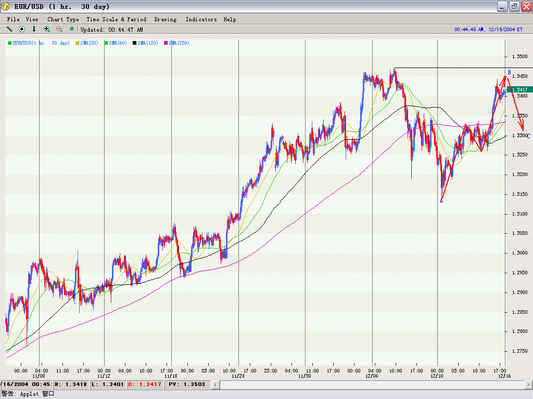This screenshot has width=533, height=399.
Task: Restore down the chart window
Action: point(514,6)
